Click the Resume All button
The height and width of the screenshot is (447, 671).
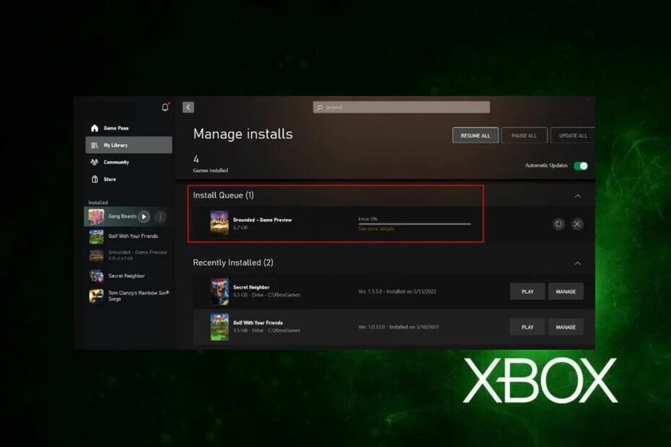point(475,135)
